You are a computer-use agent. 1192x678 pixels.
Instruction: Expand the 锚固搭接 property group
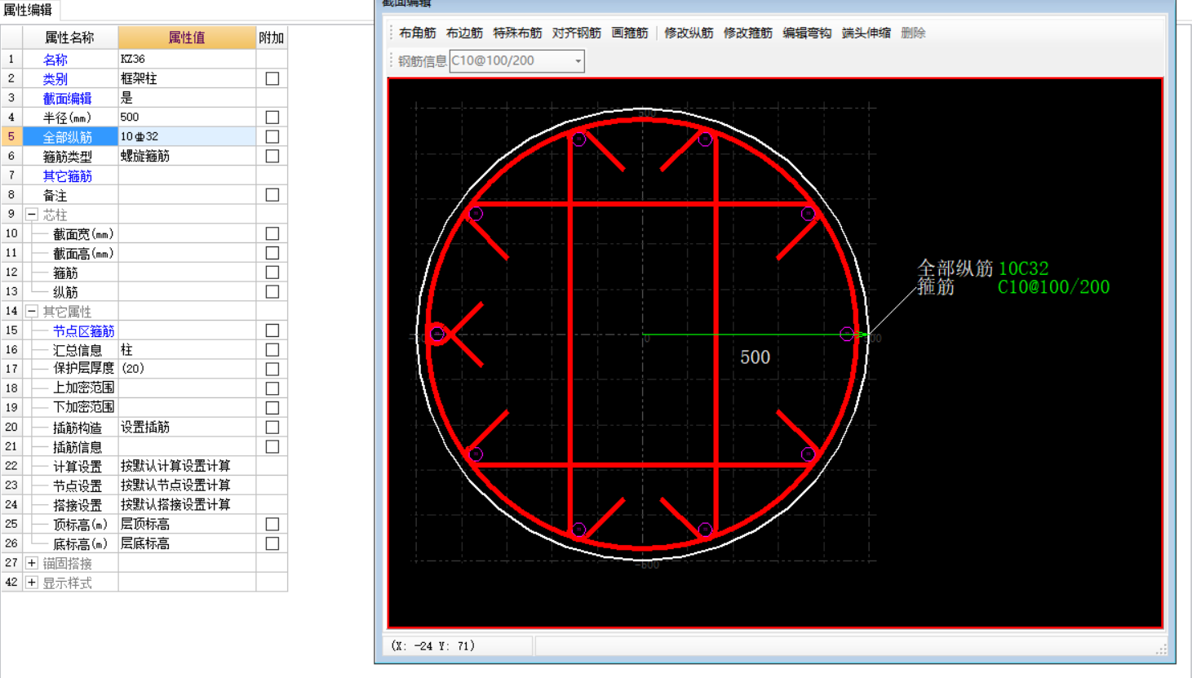[x=32, y=563]
